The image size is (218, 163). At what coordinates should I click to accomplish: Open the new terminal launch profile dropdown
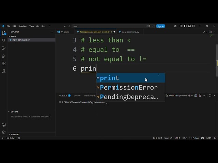(x=192, y=96)
